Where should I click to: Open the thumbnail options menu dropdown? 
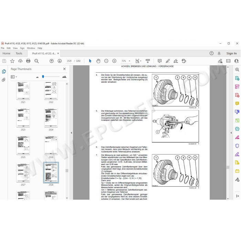click(x=14, y=77)
